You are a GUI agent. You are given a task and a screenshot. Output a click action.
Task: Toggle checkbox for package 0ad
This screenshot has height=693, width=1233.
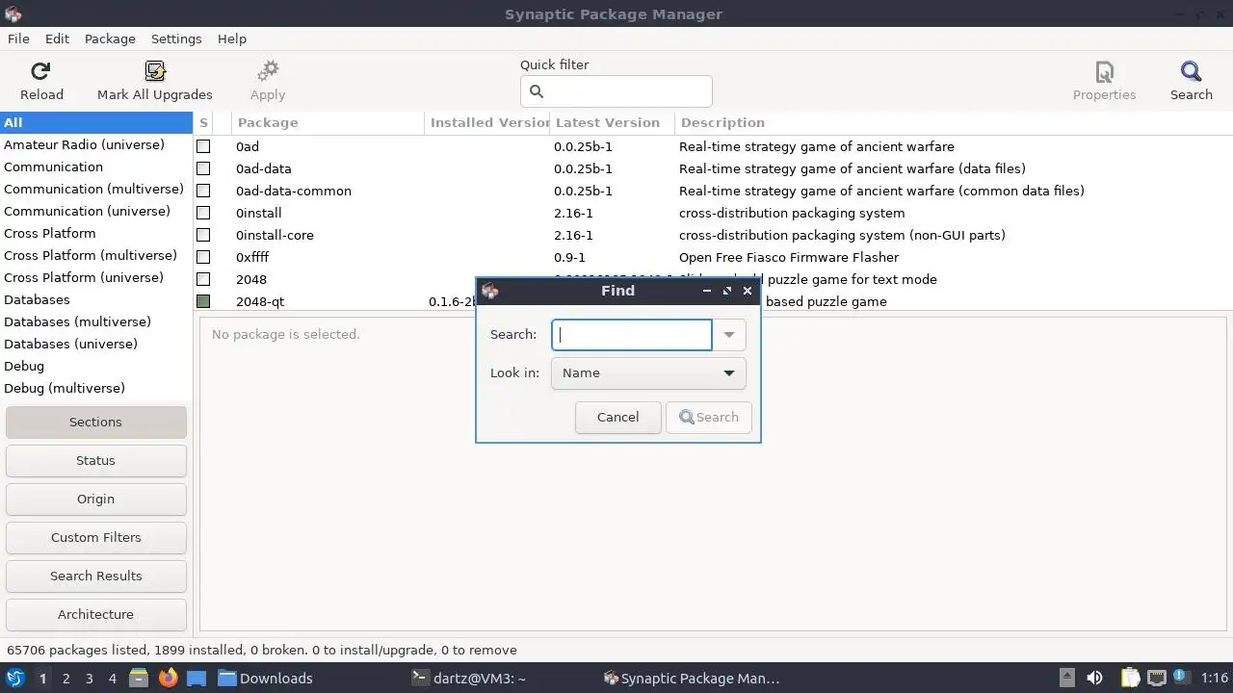[x=203, y=146]
